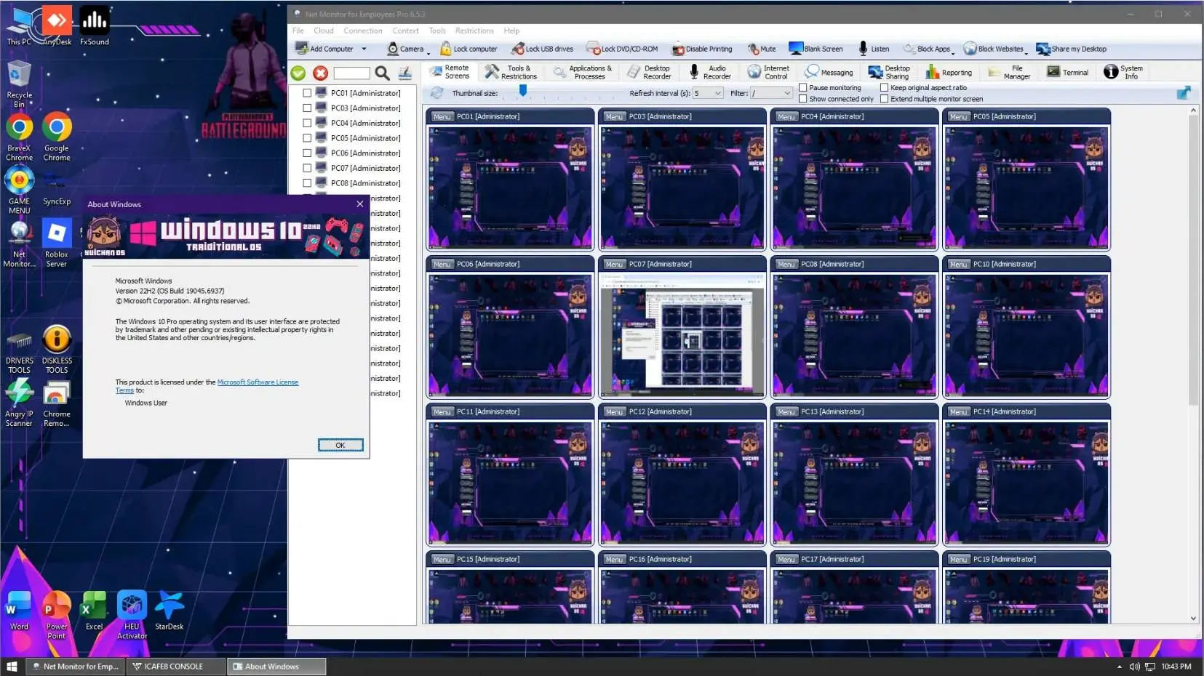The width and height of the screenshot is (1204, 676).
Task: Click the magnifier search icon above the computer list
Action: (382, 73)
